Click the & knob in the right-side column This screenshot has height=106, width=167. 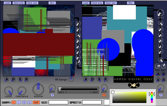[x=161, y=41]
